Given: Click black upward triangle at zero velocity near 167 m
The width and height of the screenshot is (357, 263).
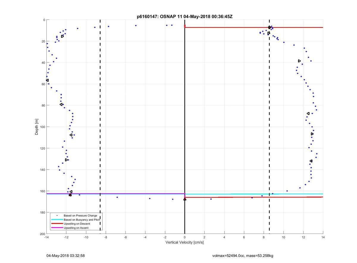Looking at the screenshot, I should 185,199.
